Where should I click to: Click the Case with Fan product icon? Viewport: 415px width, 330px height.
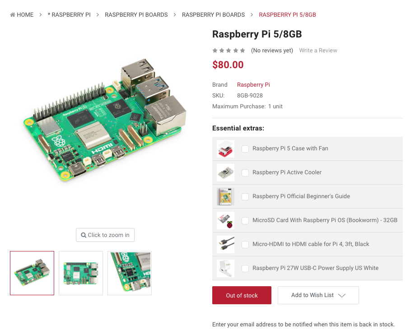point(225,149)
